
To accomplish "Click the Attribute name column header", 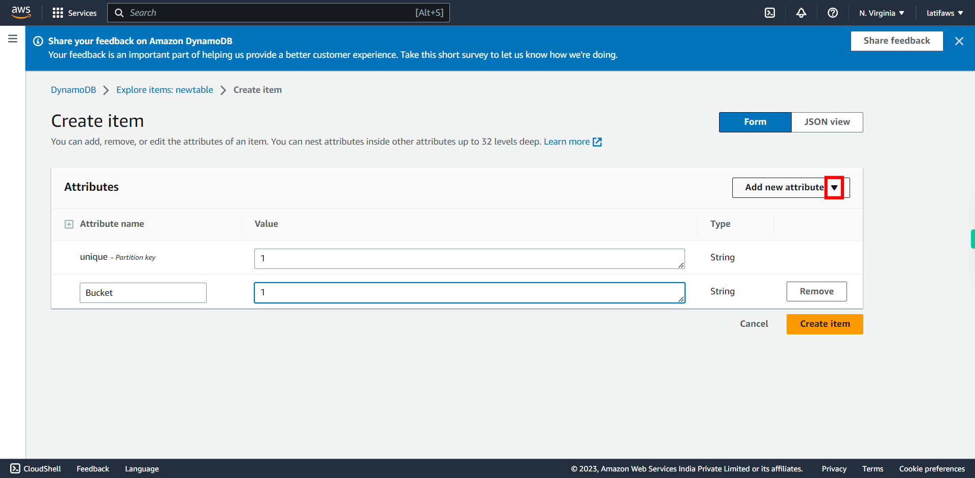I will 112,224.
